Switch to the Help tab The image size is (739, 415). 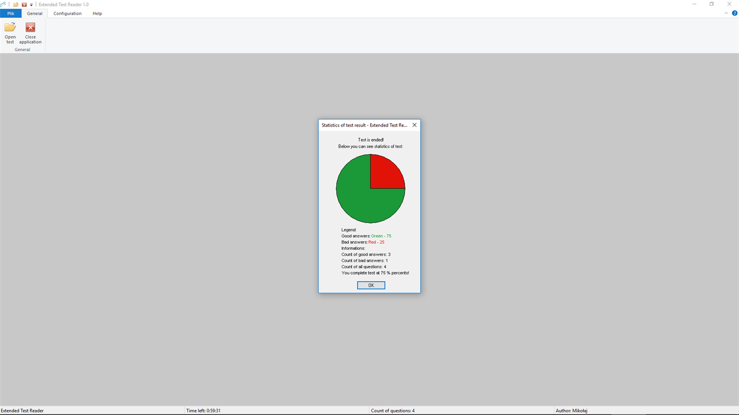tap(97, 13)
